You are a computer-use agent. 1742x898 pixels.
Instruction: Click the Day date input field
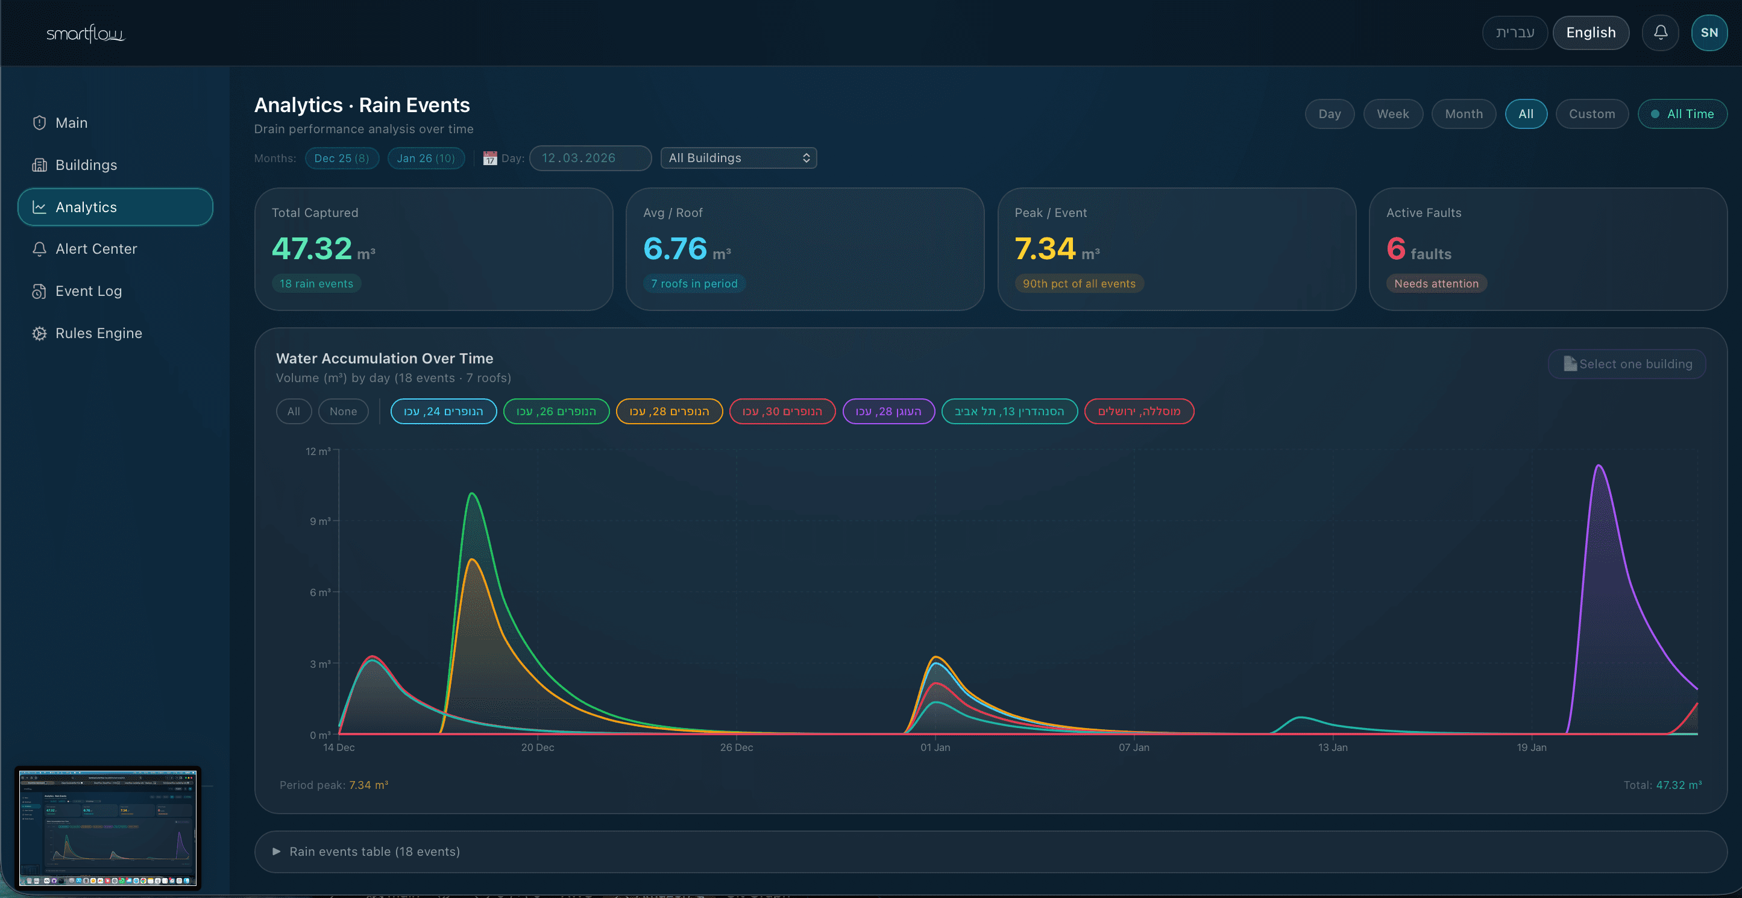tap(590, 157)
